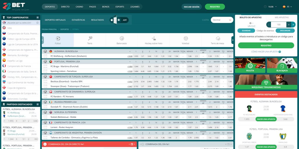Viewport: 299px width, 149px height.
Task: Click the Descargar button in bet slip
Action: (285, 31)
